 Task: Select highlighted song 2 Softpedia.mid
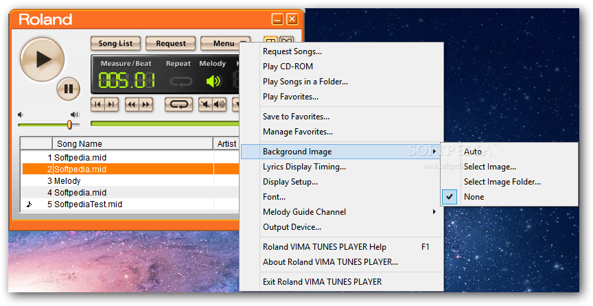click(131, 169)
